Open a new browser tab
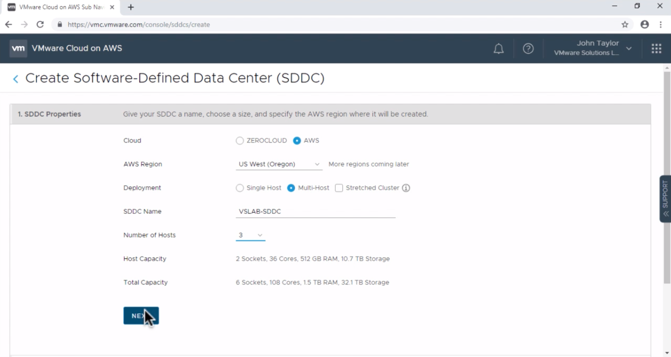 point(131,7)
